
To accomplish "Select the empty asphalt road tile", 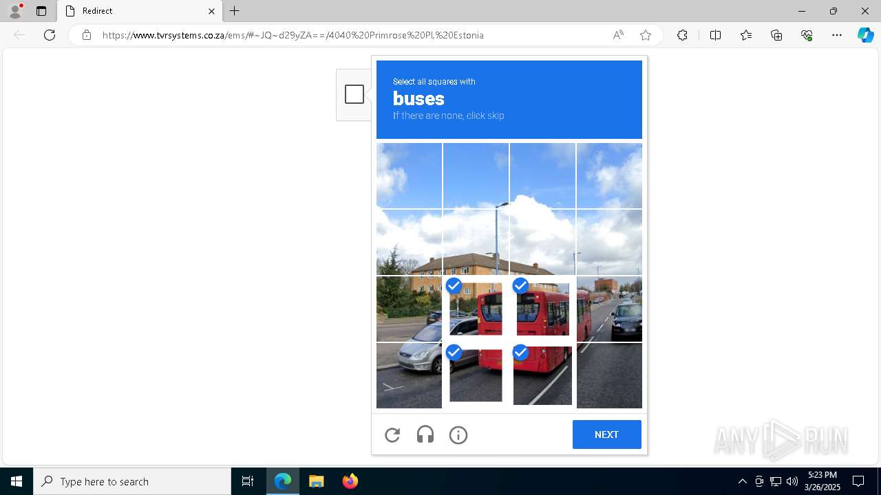I will (x=609, y=375).
